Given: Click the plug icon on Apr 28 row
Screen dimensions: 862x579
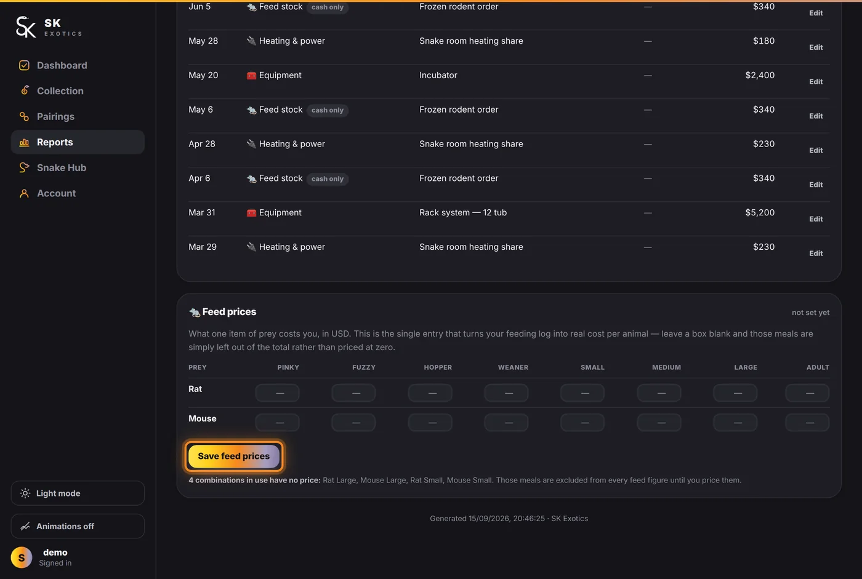Looking at the screenshot, I should (251, 144).
